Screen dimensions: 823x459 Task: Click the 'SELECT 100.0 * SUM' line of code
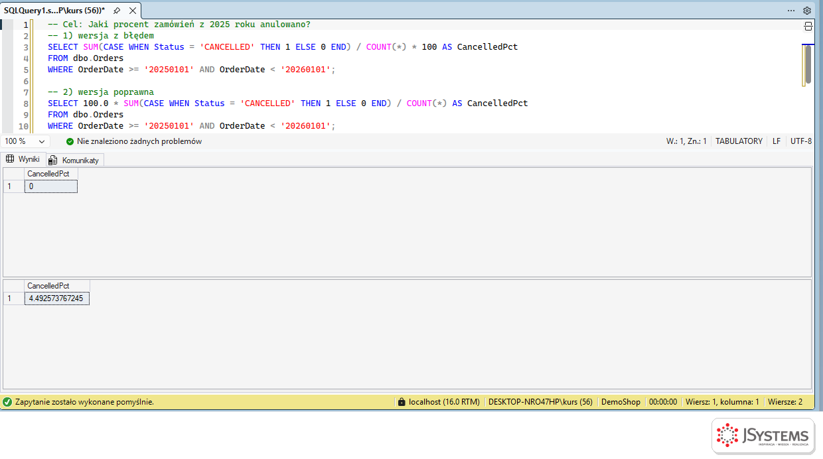[287, 103]
